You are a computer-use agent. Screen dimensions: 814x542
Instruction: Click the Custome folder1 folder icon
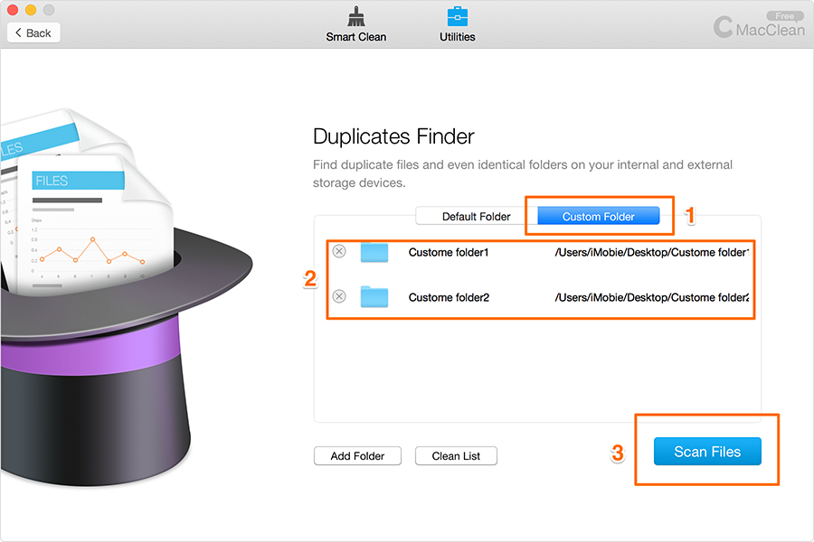[x=374, y=252]
